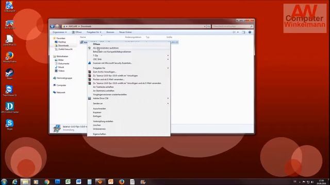330x185 pixels.
Task: Open the Freigeben für toolbar dropdown
Action: [x=94, y=32]
